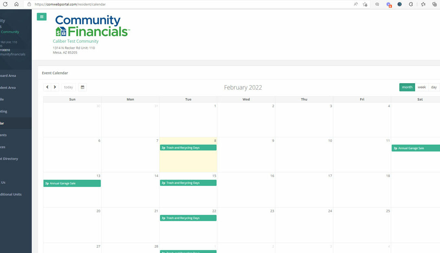Open the calendar date picker icon
The image size is (440, 253).
coord(82,87)
